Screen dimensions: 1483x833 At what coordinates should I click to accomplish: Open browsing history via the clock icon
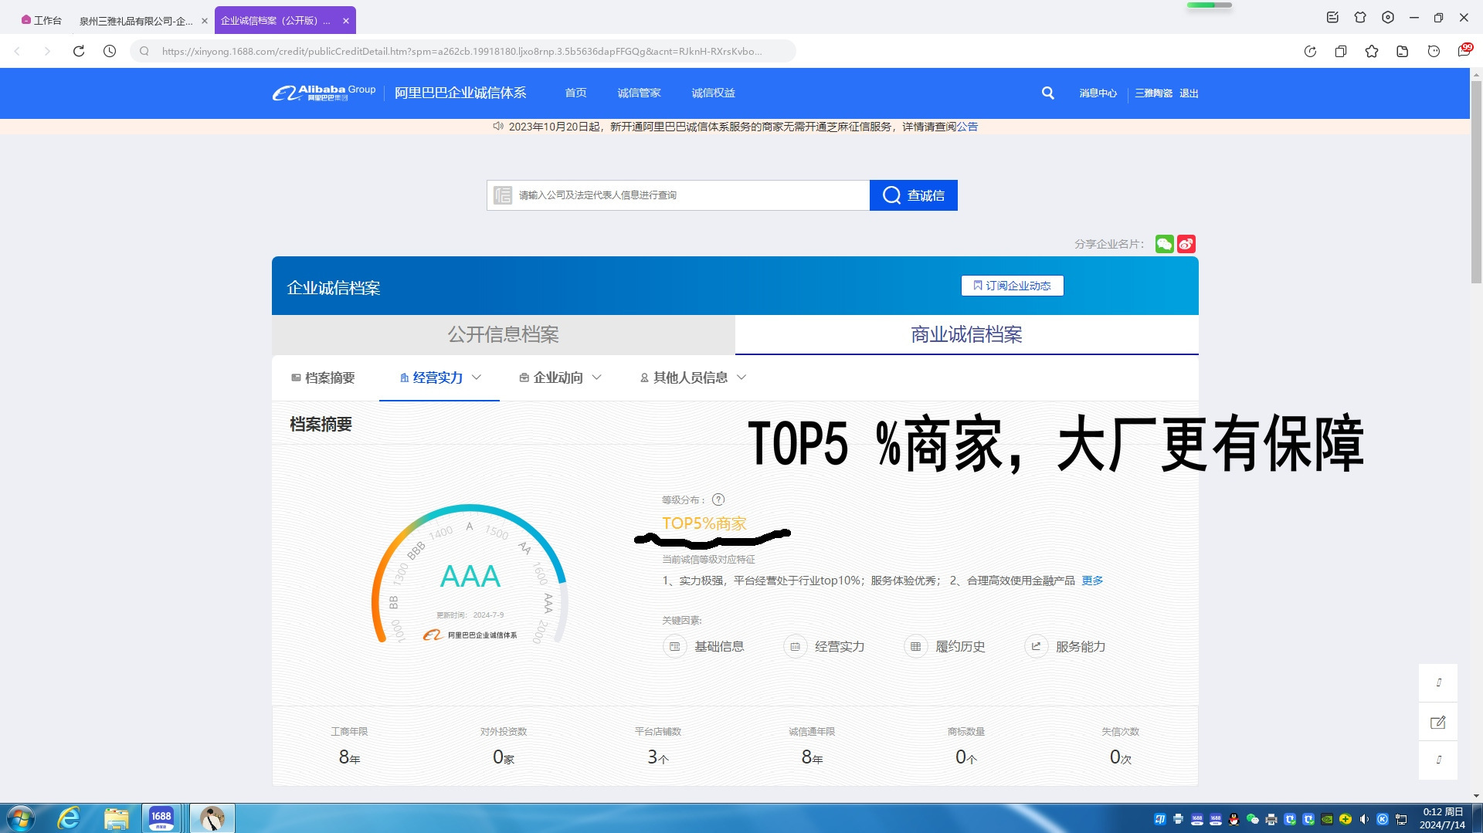pos(110,51)
